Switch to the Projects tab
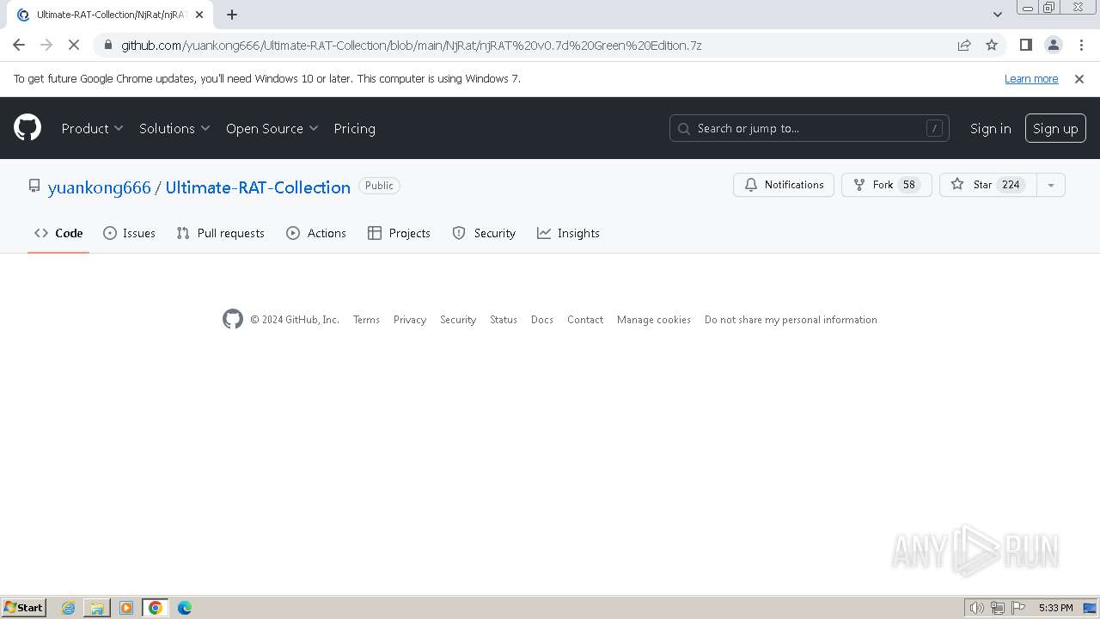Image resolution: width=1100 pixels, height=619 pixels. tap(399, 233)
